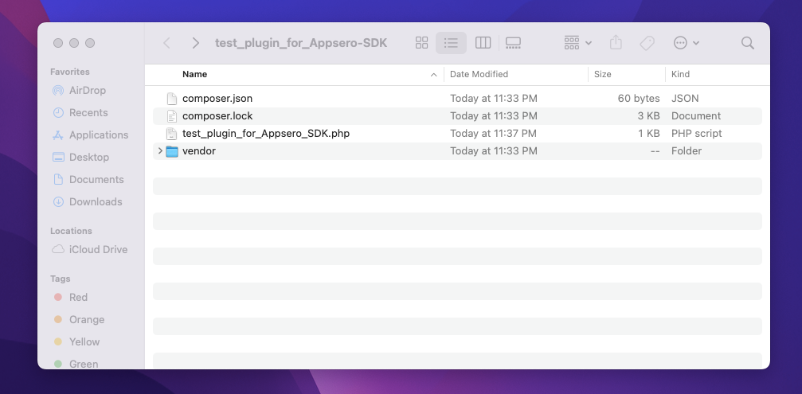The image size is (802, 394).
Task: Switch to icon grid view
Action: (421, 43)
